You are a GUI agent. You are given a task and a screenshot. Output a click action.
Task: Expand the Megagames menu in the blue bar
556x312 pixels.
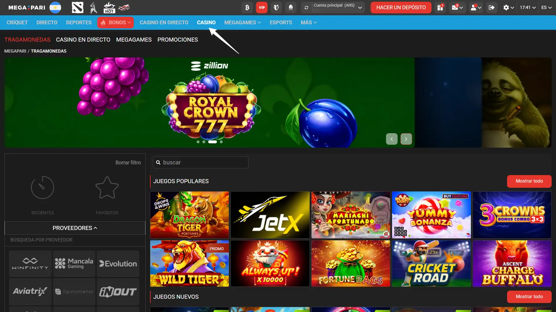(243, 23)
